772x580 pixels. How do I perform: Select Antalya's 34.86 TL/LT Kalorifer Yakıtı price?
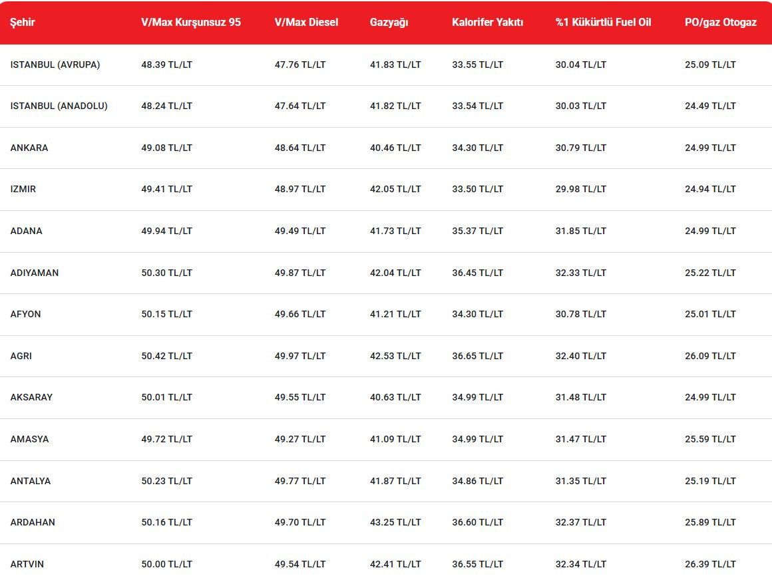(477, 481)
